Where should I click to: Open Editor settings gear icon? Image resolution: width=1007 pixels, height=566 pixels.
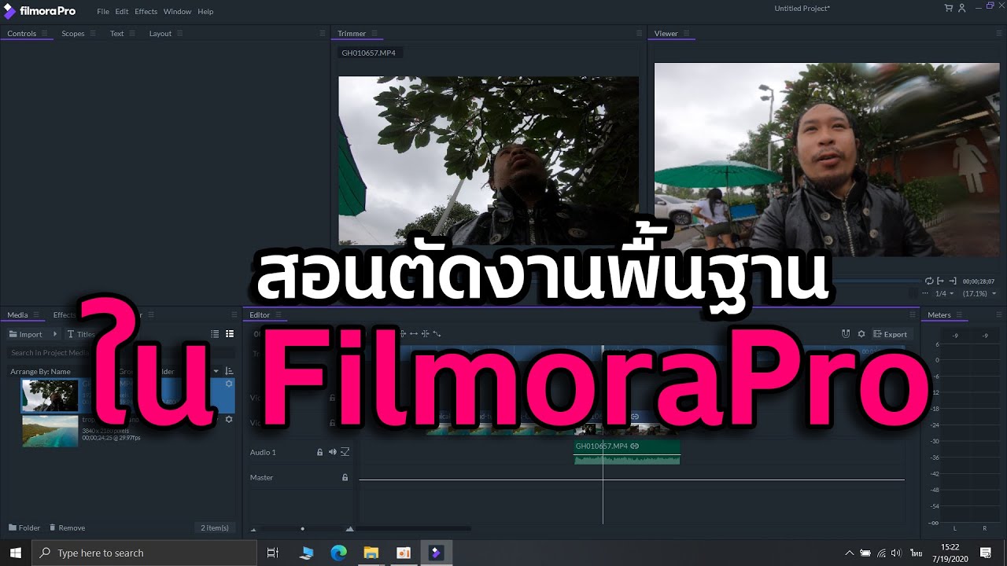(861, 334)
